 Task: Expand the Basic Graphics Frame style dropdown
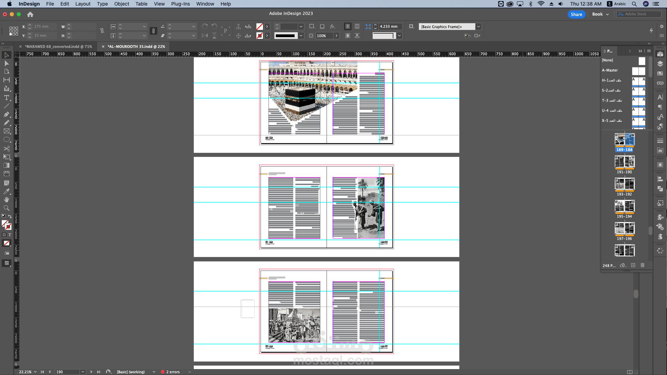click(478, 27)
